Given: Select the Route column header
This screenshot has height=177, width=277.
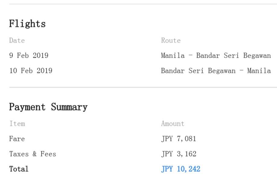Looking at the screenshot, I should coord(171,40).
